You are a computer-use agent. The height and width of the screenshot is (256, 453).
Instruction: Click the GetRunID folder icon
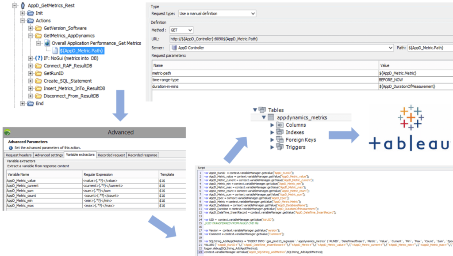tap(38, 73)
